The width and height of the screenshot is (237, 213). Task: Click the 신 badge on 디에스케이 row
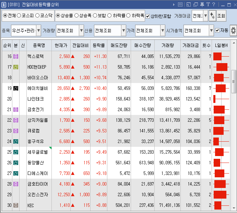tap(16, 174)
